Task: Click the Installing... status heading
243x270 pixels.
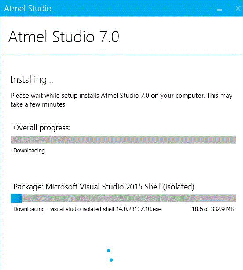Action: tap(32, 80)
